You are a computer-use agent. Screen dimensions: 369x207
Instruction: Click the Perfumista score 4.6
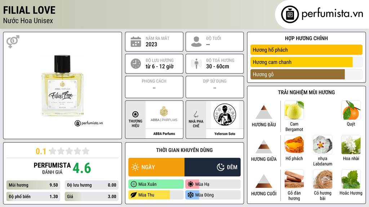pyautogui.click(x=82, y=168)
